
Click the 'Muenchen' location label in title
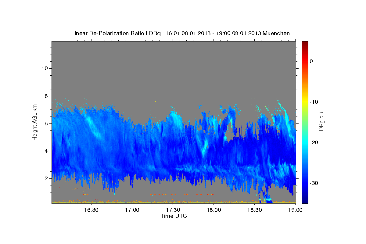point(276,33)
